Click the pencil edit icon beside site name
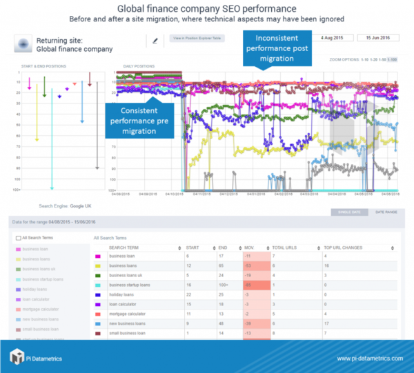414x373 pixels. click(x=155, y=41)
